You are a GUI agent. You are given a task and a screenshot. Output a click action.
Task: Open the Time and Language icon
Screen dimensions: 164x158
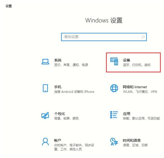click(114, 142)
